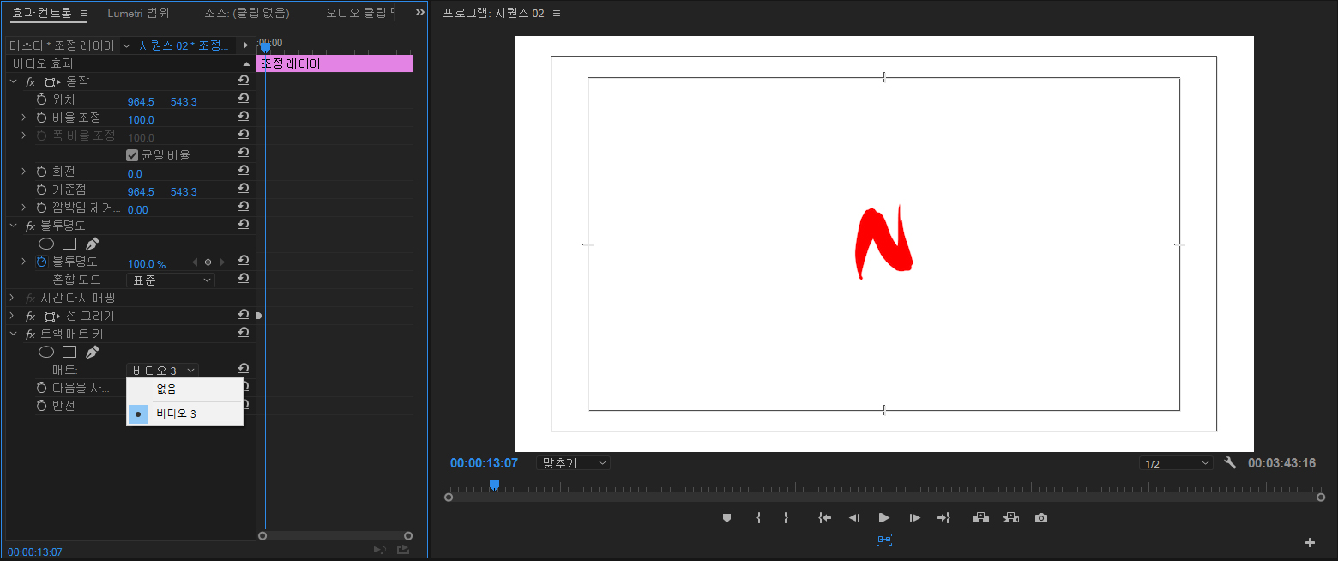Expand the 시간 다시 매핑 effect
The image size is (1338, 561).
(x=13, y=298)
